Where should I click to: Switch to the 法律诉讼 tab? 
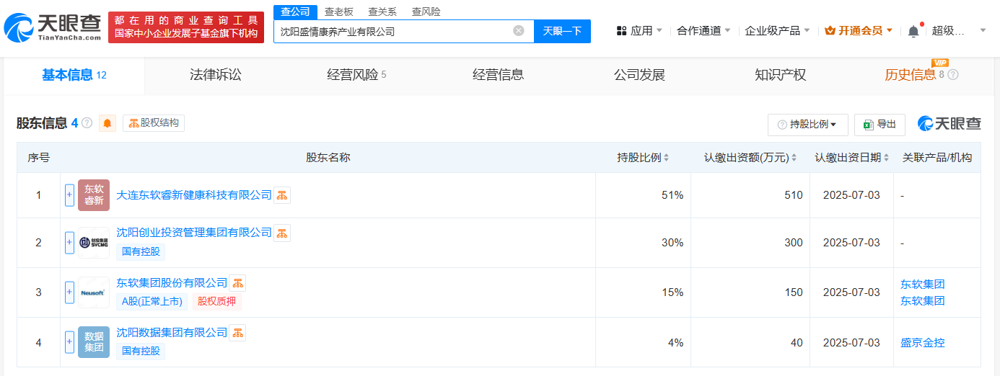click(x=216, y=75)
